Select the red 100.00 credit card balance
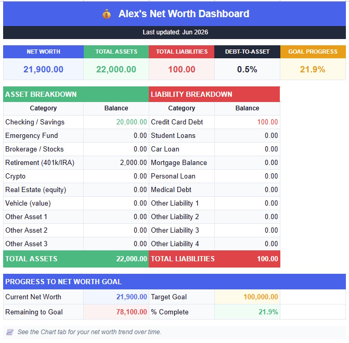This screenshot has width=349, height=343. (247, 122)
